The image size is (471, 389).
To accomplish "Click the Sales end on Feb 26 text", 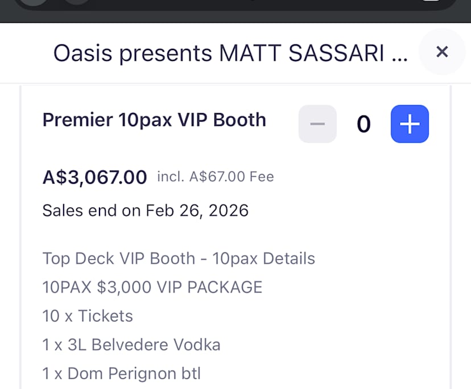I will pos(145,210).
